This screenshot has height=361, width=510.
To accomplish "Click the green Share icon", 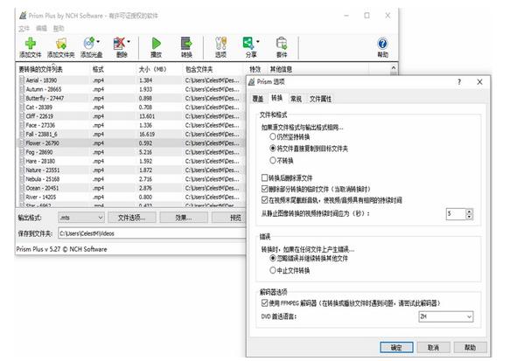I will coord(248,43).
